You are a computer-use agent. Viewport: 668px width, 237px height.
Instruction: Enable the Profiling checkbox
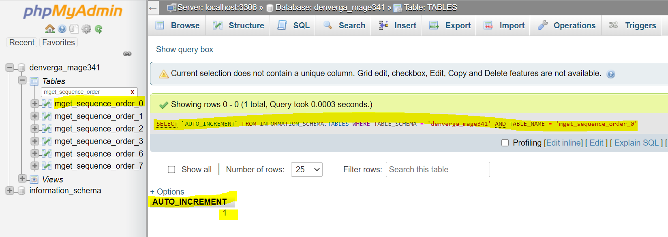coord(505,143)
